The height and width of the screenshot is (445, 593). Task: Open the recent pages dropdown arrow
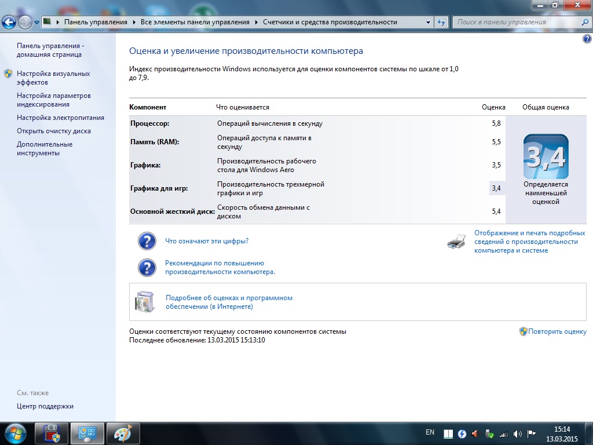36,23
